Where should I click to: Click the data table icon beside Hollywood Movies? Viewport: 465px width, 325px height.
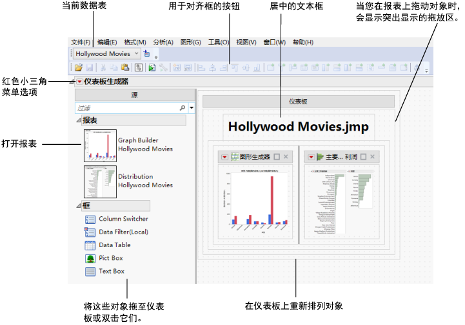(146, 53)
